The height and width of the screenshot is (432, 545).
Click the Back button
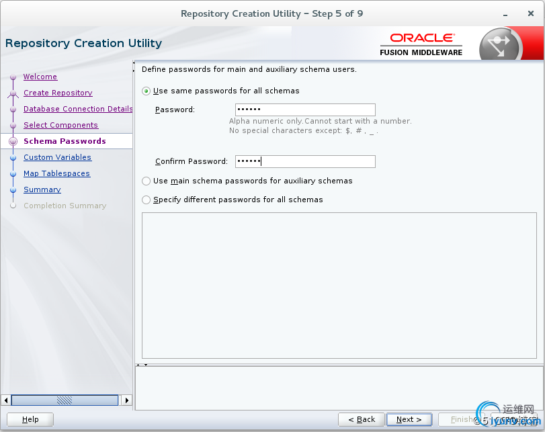[x=362, y=419]
